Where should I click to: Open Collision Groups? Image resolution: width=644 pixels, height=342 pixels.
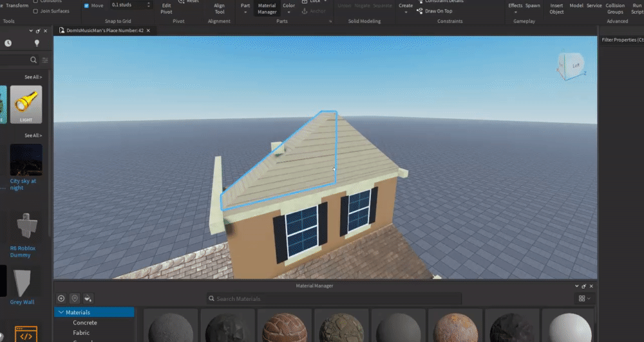coord(615,8)
